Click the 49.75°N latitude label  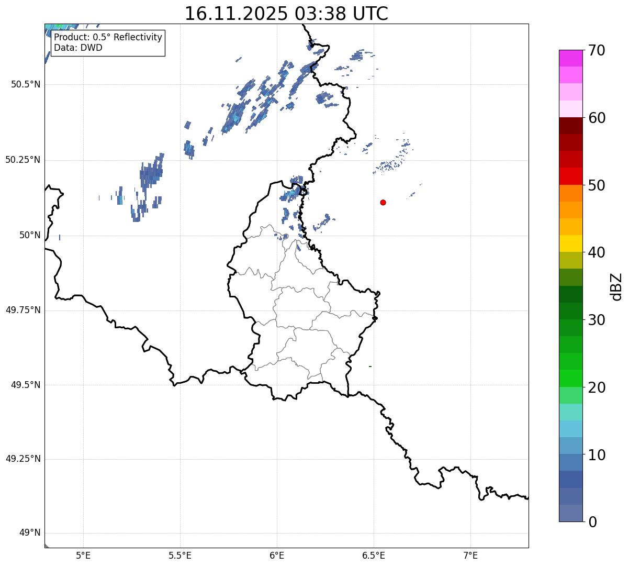pyautogui.click(x=23, y=310)
